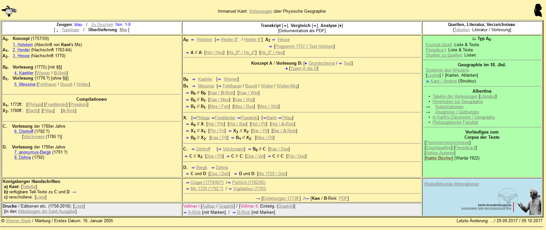Open the 'Exzerpt-Quell' sources link
546x230 pixels.
(439, 45)
